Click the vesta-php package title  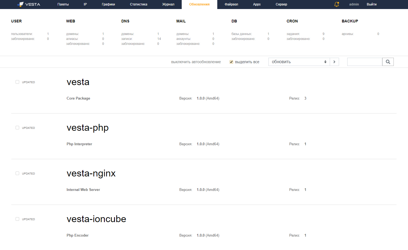(87, 127)
